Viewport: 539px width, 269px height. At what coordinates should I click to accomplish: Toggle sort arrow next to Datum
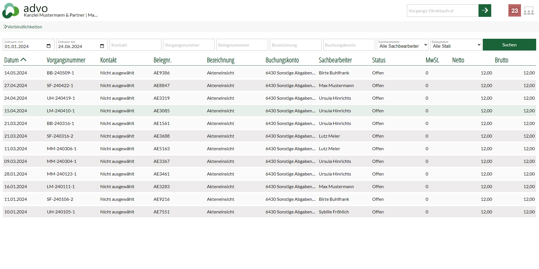coord(24,60)
